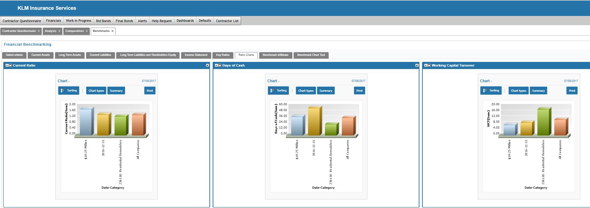Open the Bid Bonds menu item
This screenshot has height=208, width=590.
[103, 21]
